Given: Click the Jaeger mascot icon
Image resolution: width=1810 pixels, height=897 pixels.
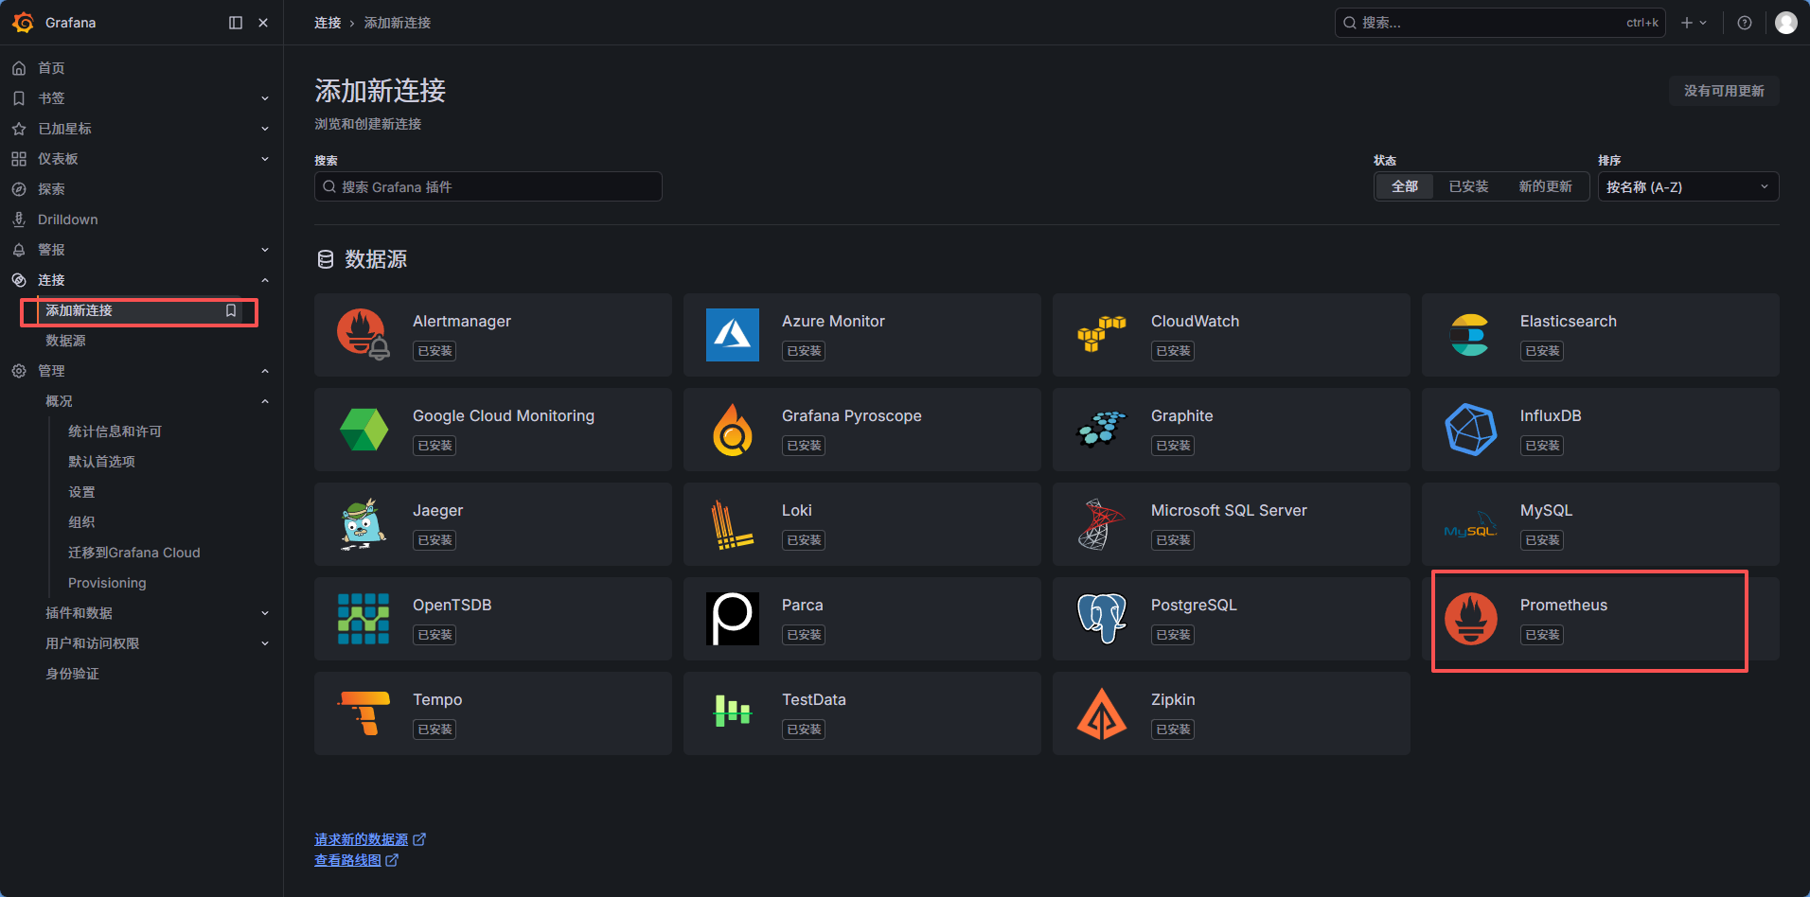Looking at the screenshot, I should point(364,524).
